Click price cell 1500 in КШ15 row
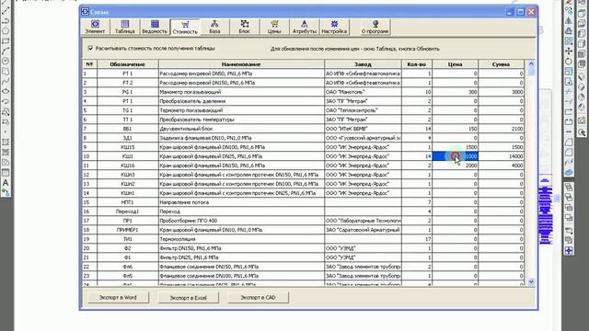The width and height of the screenshot is (589, 331). [x=455, y=147]
